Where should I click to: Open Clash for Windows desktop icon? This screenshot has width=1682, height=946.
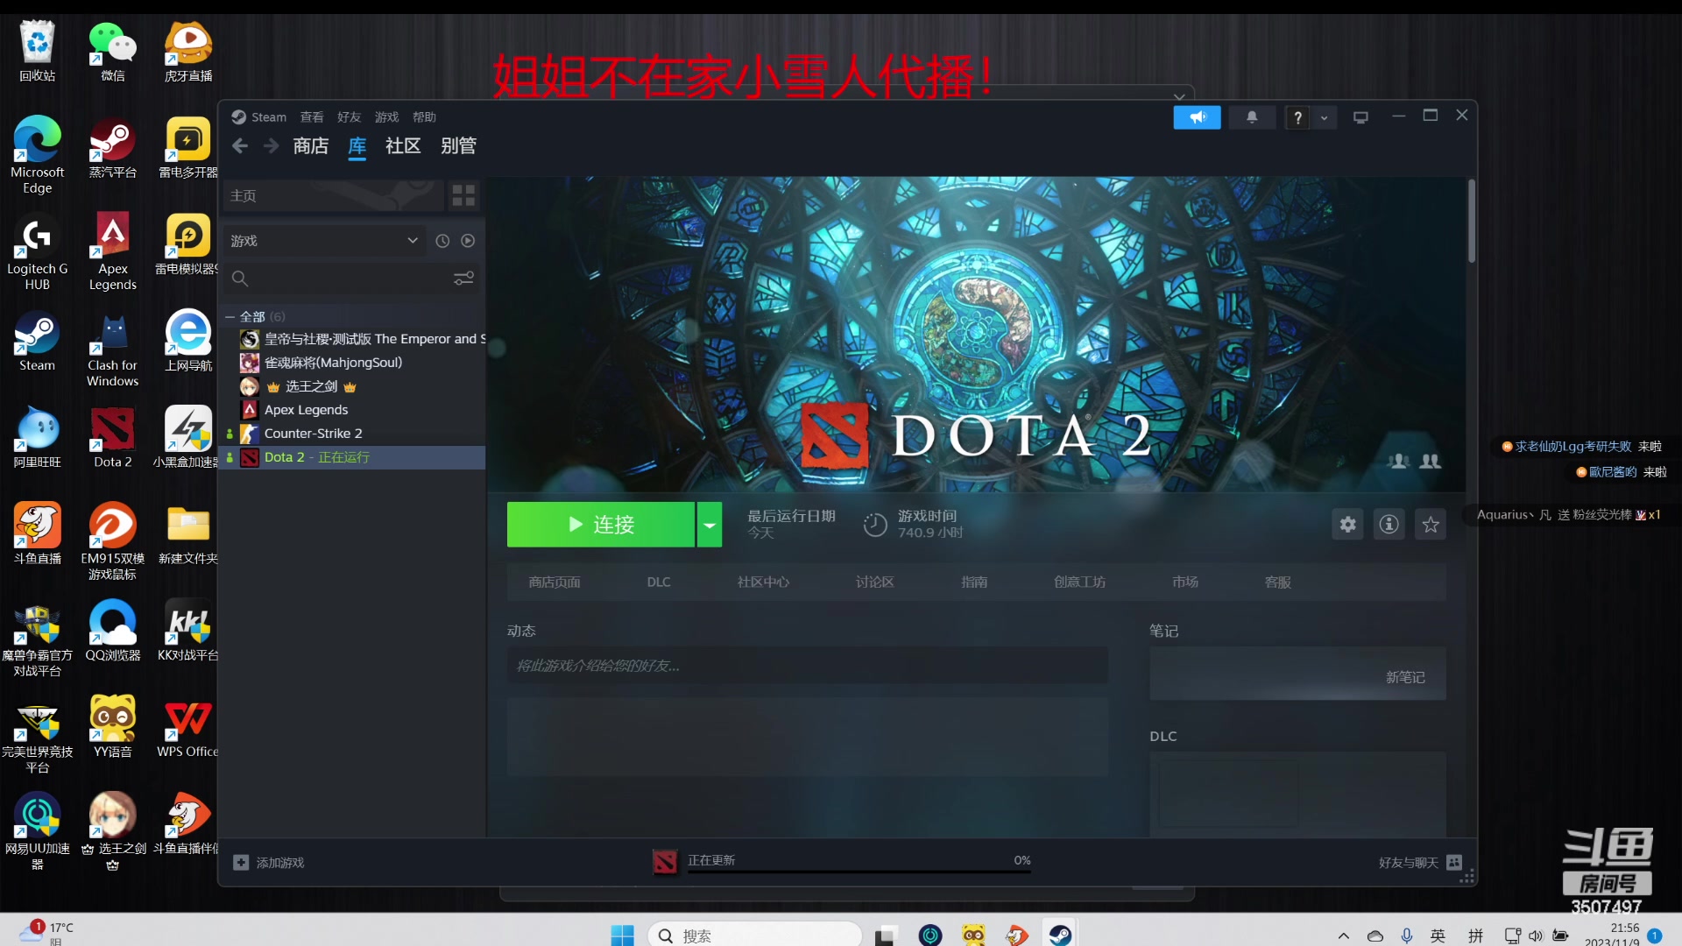coord(113,349)
